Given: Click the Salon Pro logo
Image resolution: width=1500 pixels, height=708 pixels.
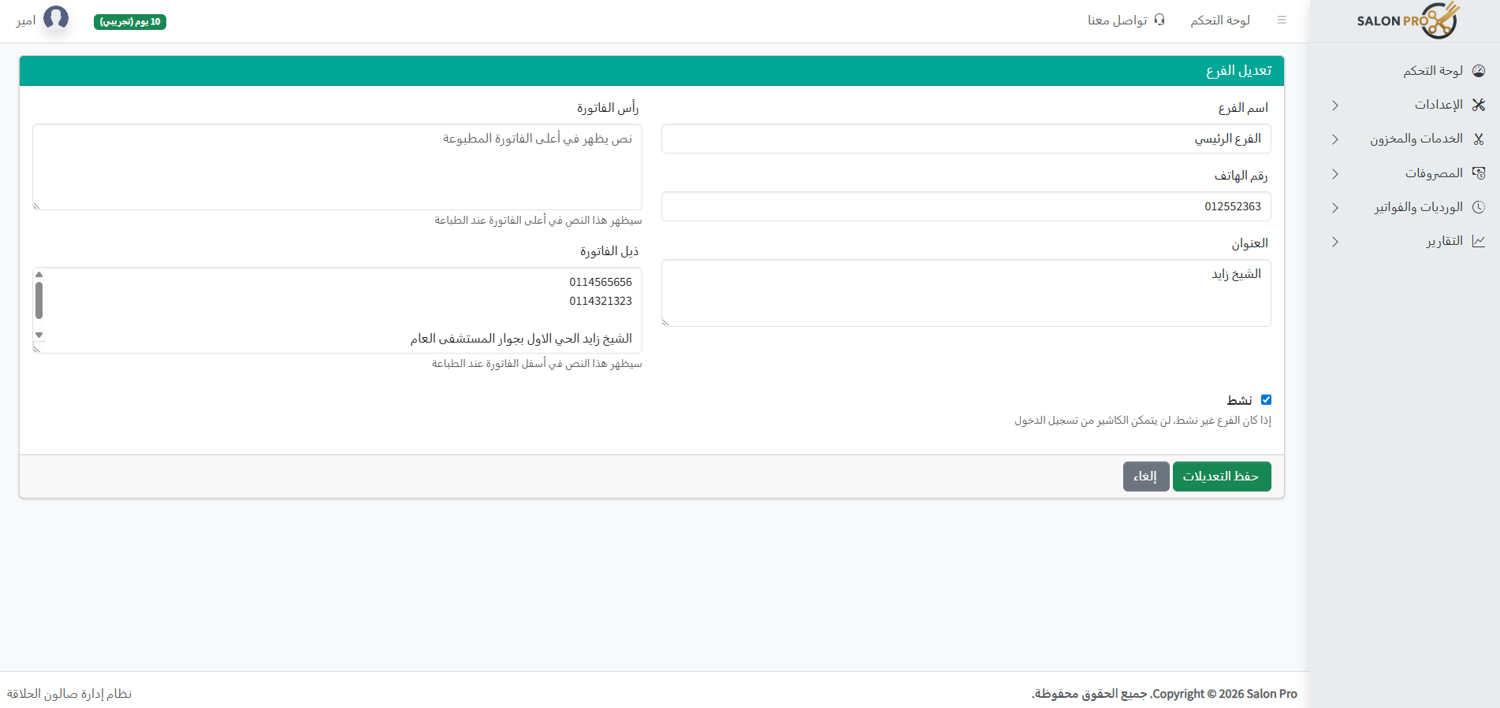Looking at the screenshot, I should coord(1408,20).
